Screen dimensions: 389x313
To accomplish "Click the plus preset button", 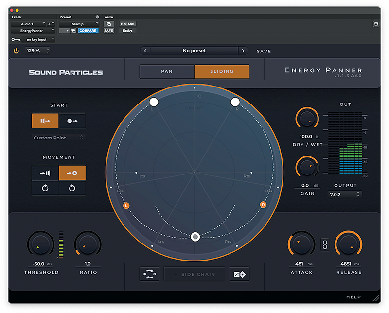I will [x=68, y=31].
